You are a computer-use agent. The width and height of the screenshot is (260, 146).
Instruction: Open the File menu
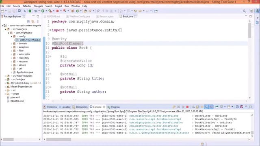tap(2, 6)
